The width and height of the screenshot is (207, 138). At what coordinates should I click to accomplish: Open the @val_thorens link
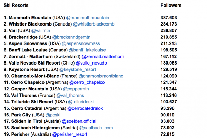click(x=70, y=95)
